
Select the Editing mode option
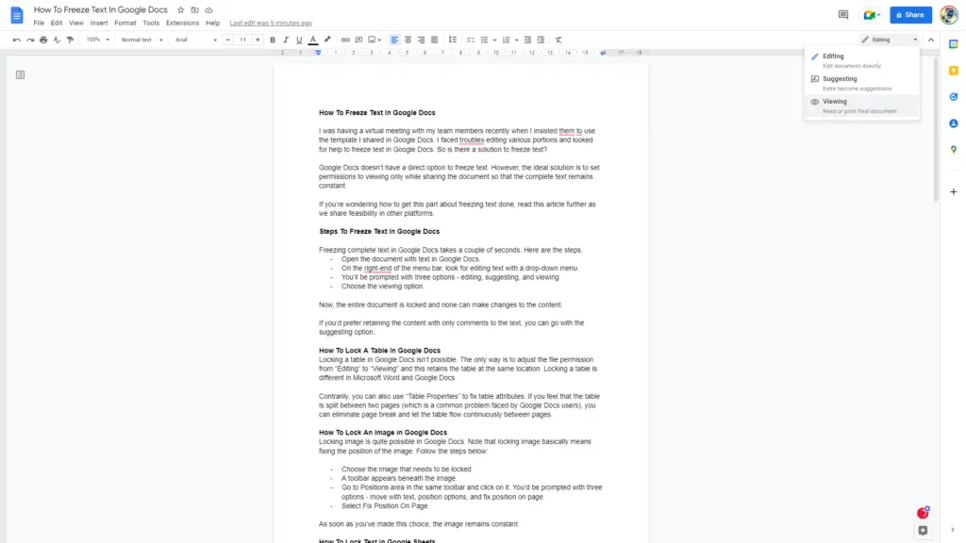pyautogui.click(x=862, y=60)
